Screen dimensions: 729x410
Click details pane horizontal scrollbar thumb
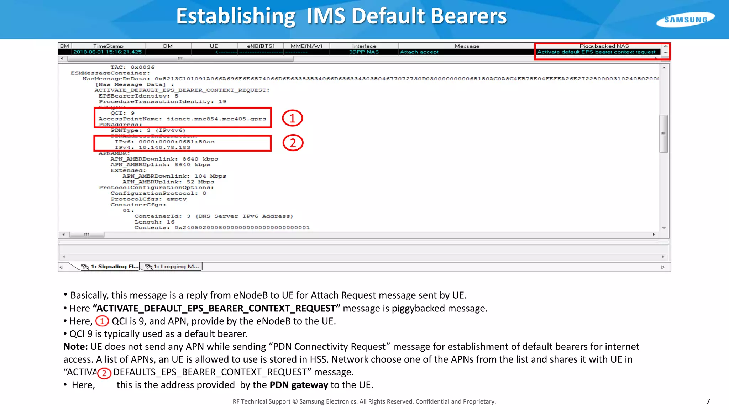(86, 235)
